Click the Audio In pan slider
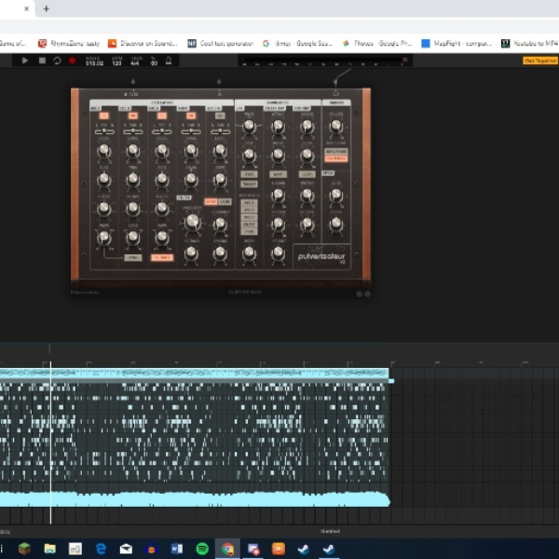 pyautogui.click(x=220, y=131)
